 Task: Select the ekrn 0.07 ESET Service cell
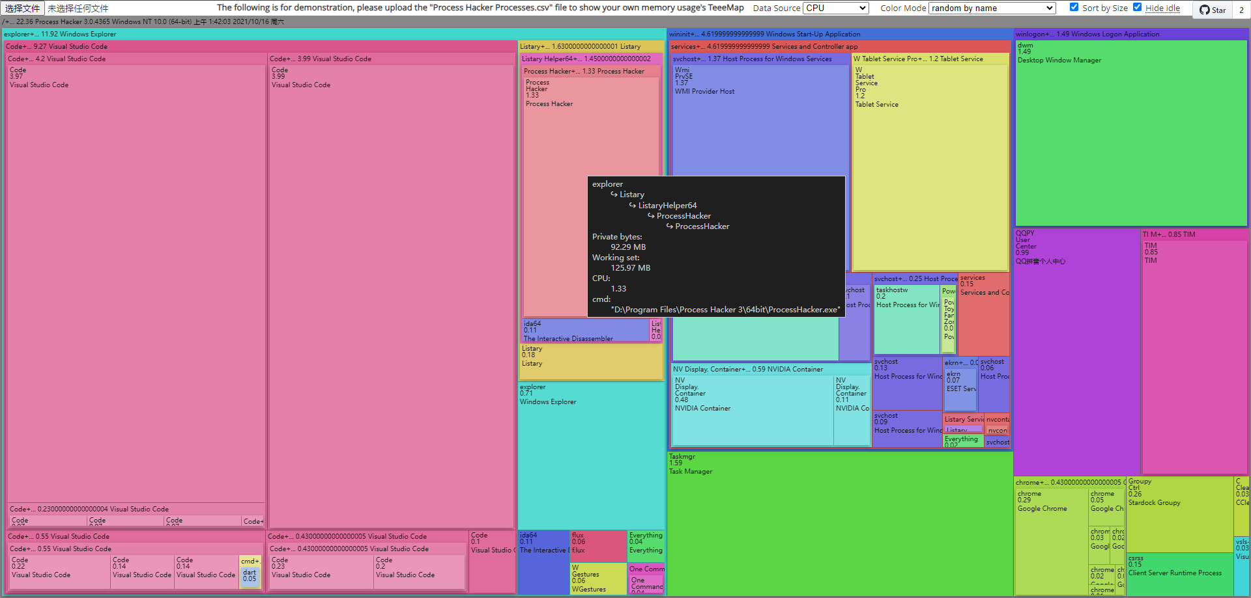coord(961,389)
